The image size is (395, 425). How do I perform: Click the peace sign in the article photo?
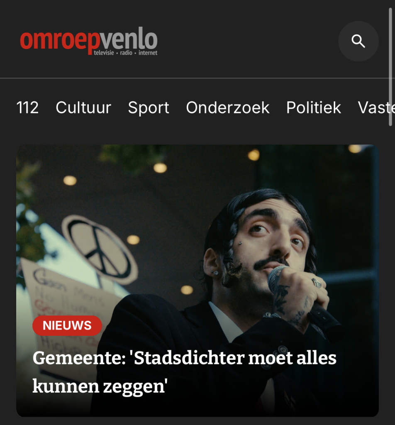tap(100, 250)
